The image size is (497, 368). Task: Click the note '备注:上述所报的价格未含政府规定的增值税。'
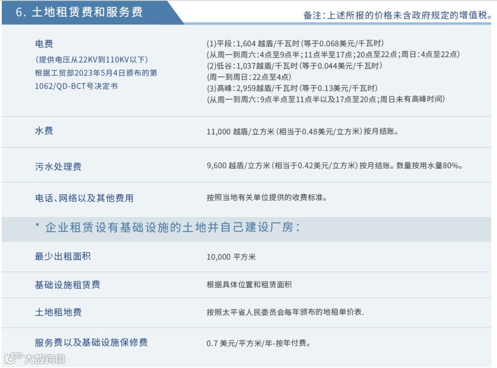pos(398,15)
